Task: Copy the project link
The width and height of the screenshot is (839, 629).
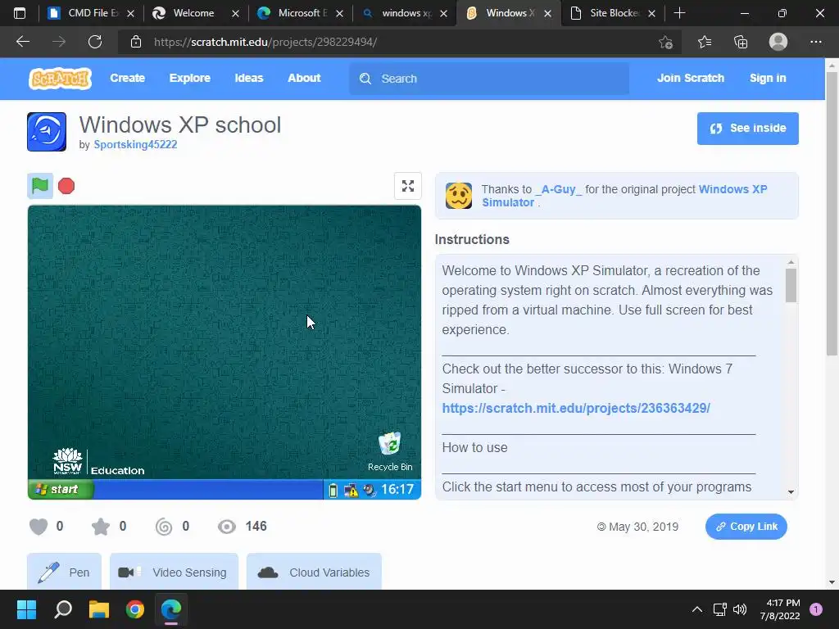Action: [746, 527]
